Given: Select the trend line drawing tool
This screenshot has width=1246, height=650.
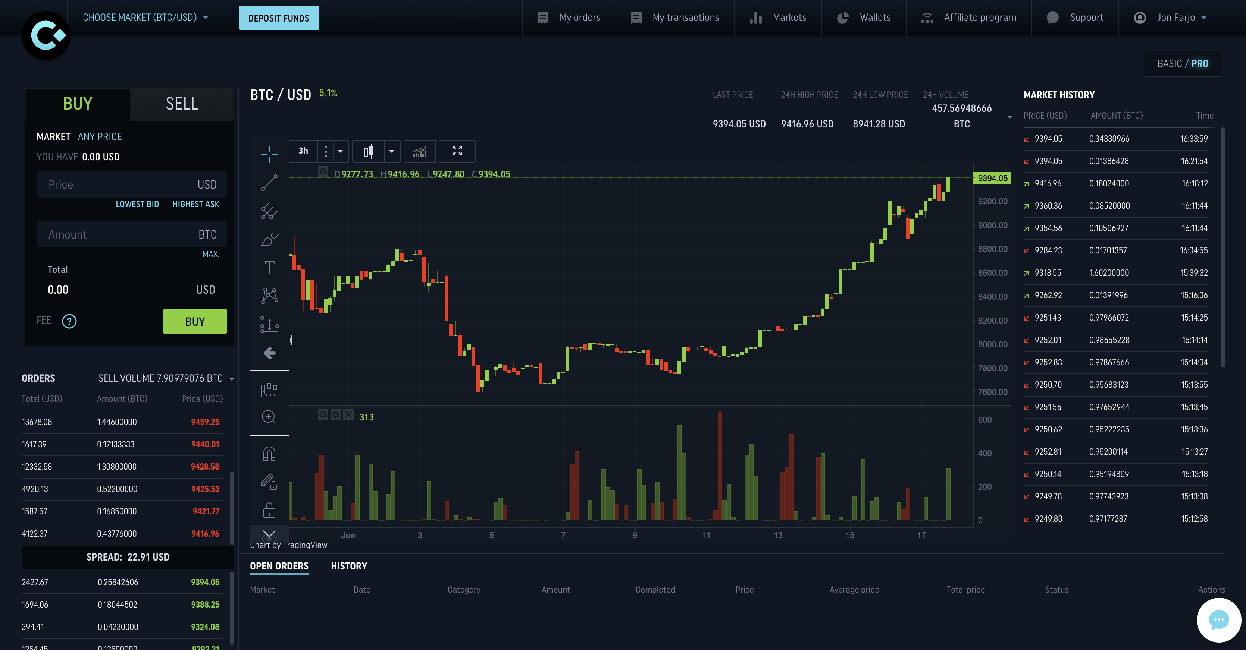Looking at the screenshot, I should click(x=269, y=183).
